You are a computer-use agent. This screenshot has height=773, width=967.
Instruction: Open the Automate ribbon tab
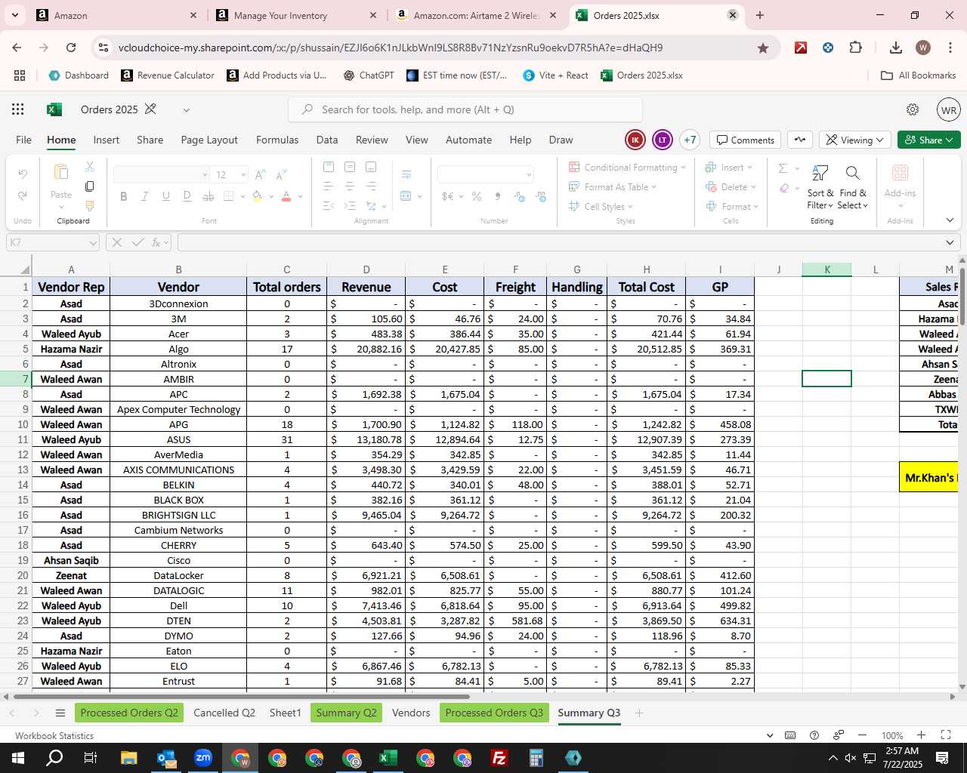coord(468,140)
